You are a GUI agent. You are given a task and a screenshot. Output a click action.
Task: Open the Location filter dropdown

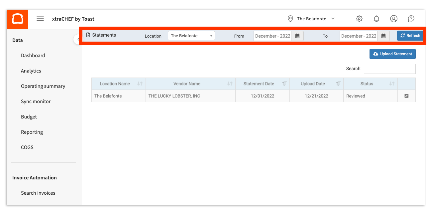[x=191, y=36]
